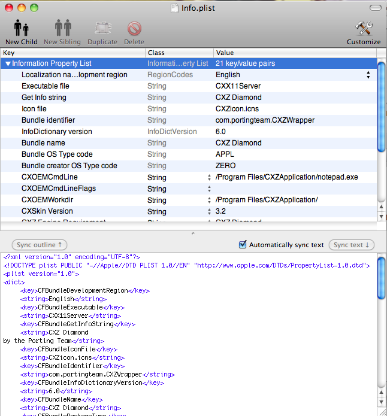Click the CFBundleIdentifier key line in XML

point(72,366)
